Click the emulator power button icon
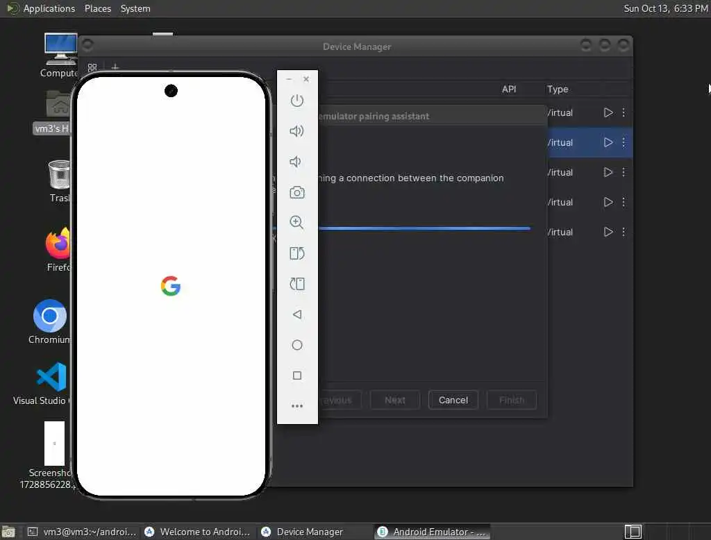 [297, 101]
